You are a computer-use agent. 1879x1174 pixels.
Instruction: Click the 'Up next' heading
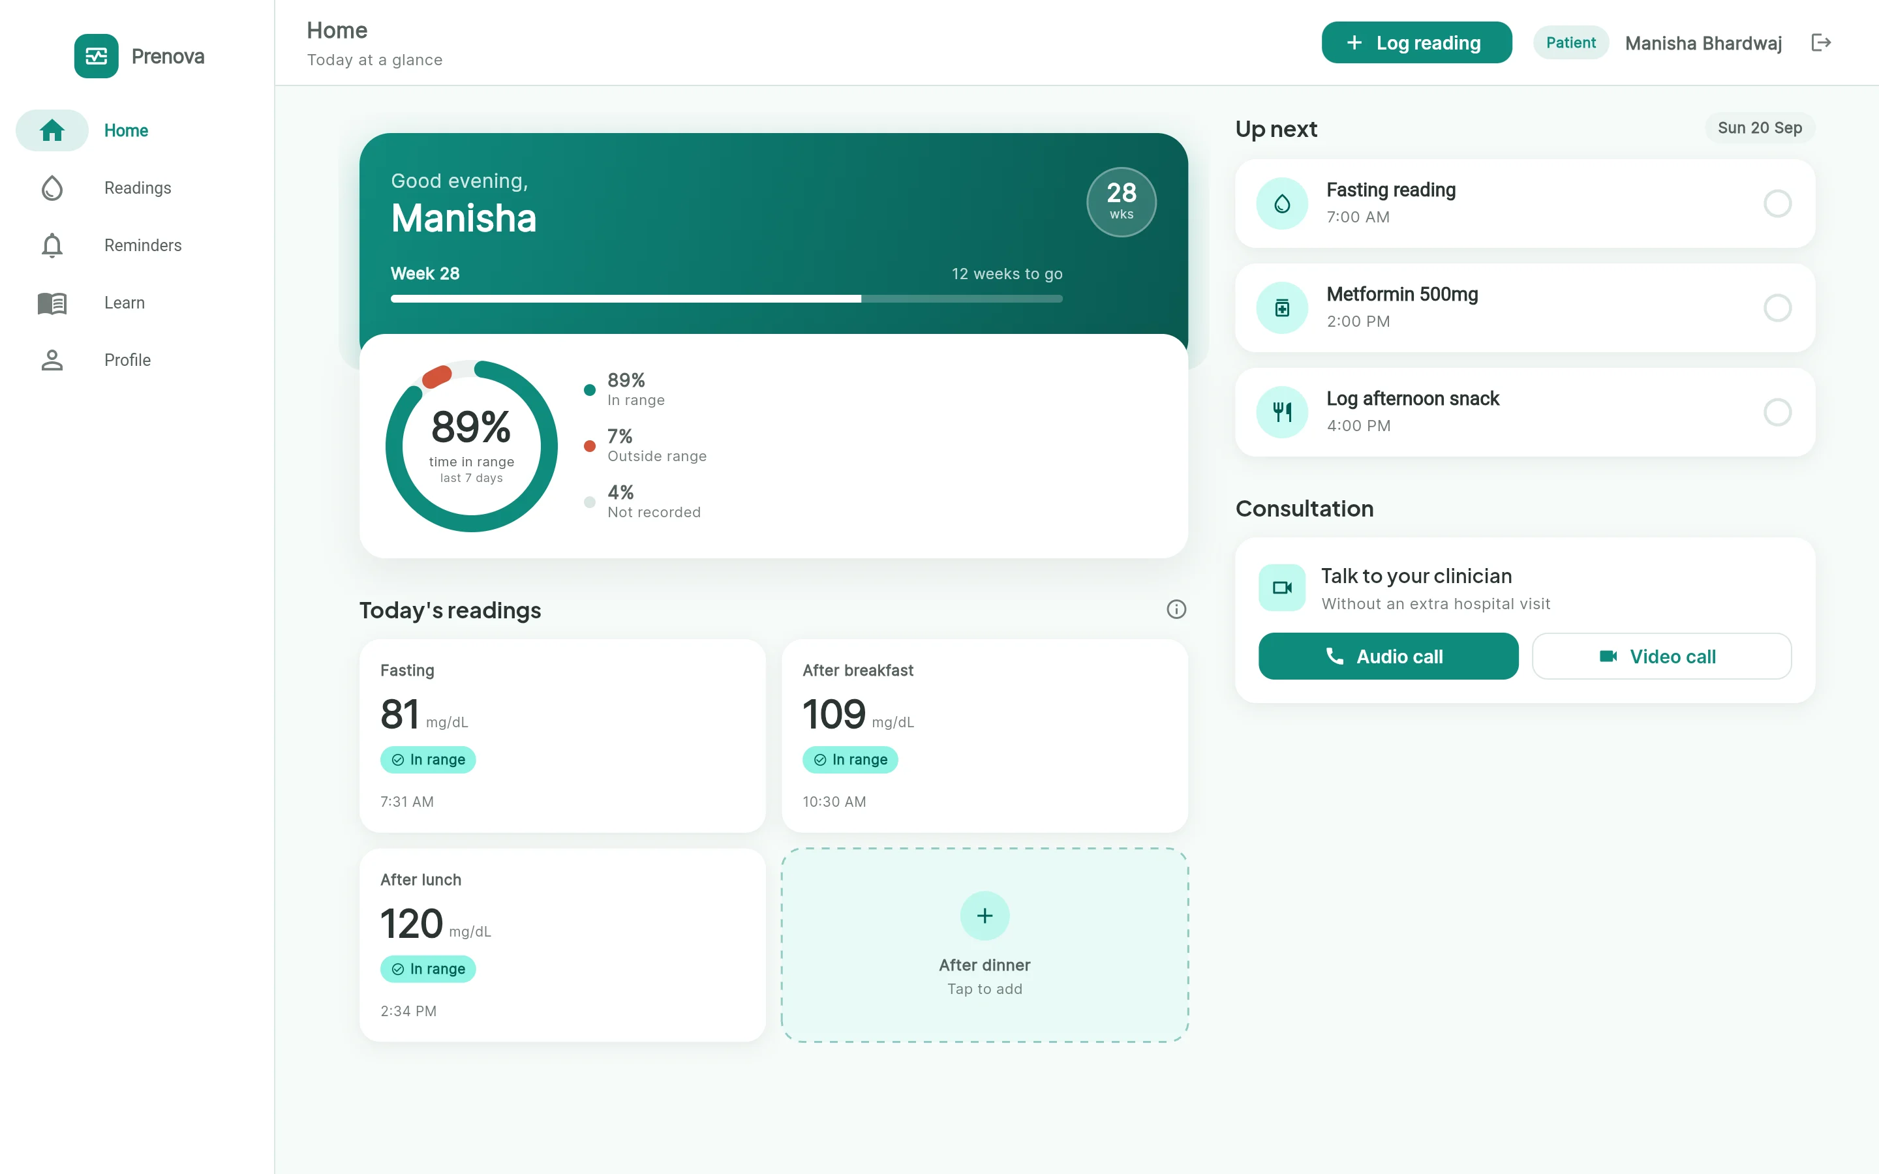coord(1276,129)
